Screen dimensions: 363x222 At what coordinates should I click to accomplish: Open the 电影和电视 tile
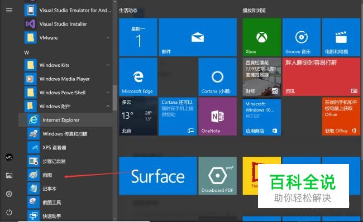[341, 37]
